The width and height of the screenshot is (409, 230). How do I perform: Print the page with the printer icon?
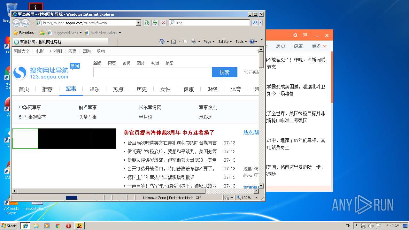coord(193,42)
